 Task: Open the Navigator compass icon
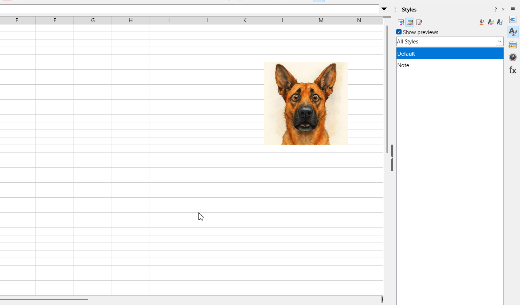(513, 57)
